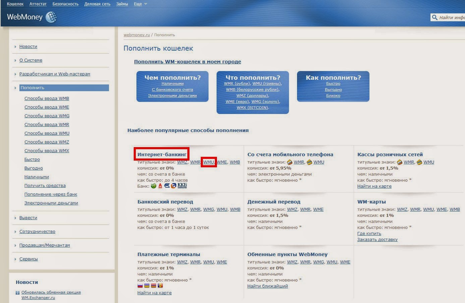Screen dimensions: 465x303
Task: Click the WMU link under Интернет-банкинг
Action: (x=209, y=162)
